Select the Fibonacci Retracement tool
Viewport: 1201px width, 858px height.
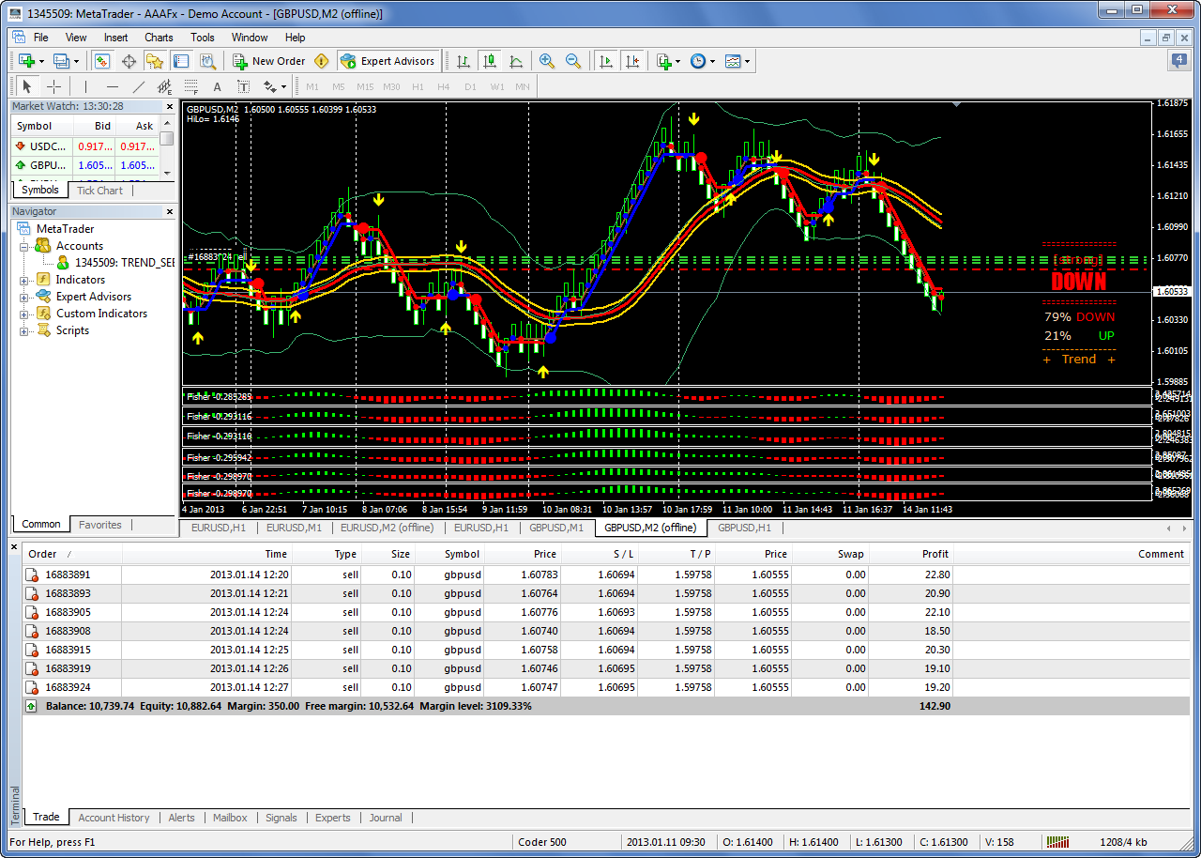pos(191,86)
